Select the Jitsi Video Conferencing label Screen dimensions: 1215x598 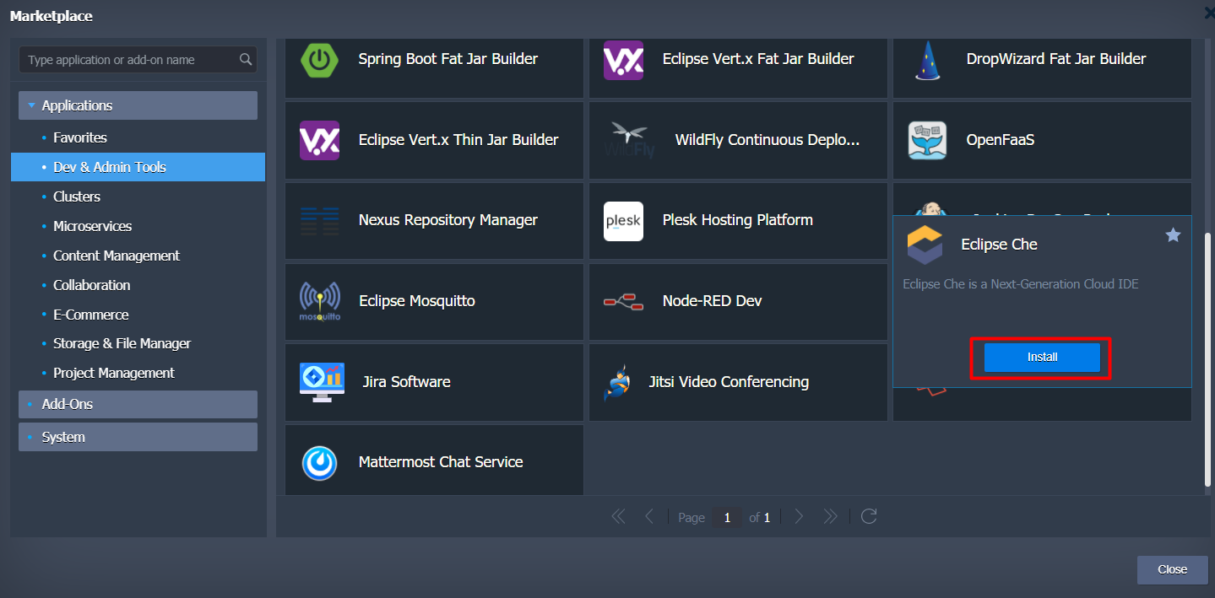click(730, 382)
